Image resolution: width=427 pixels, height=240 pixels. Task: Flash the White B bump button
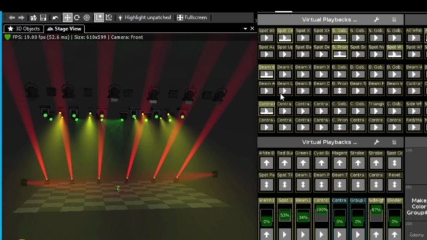(x=267, y=163)
